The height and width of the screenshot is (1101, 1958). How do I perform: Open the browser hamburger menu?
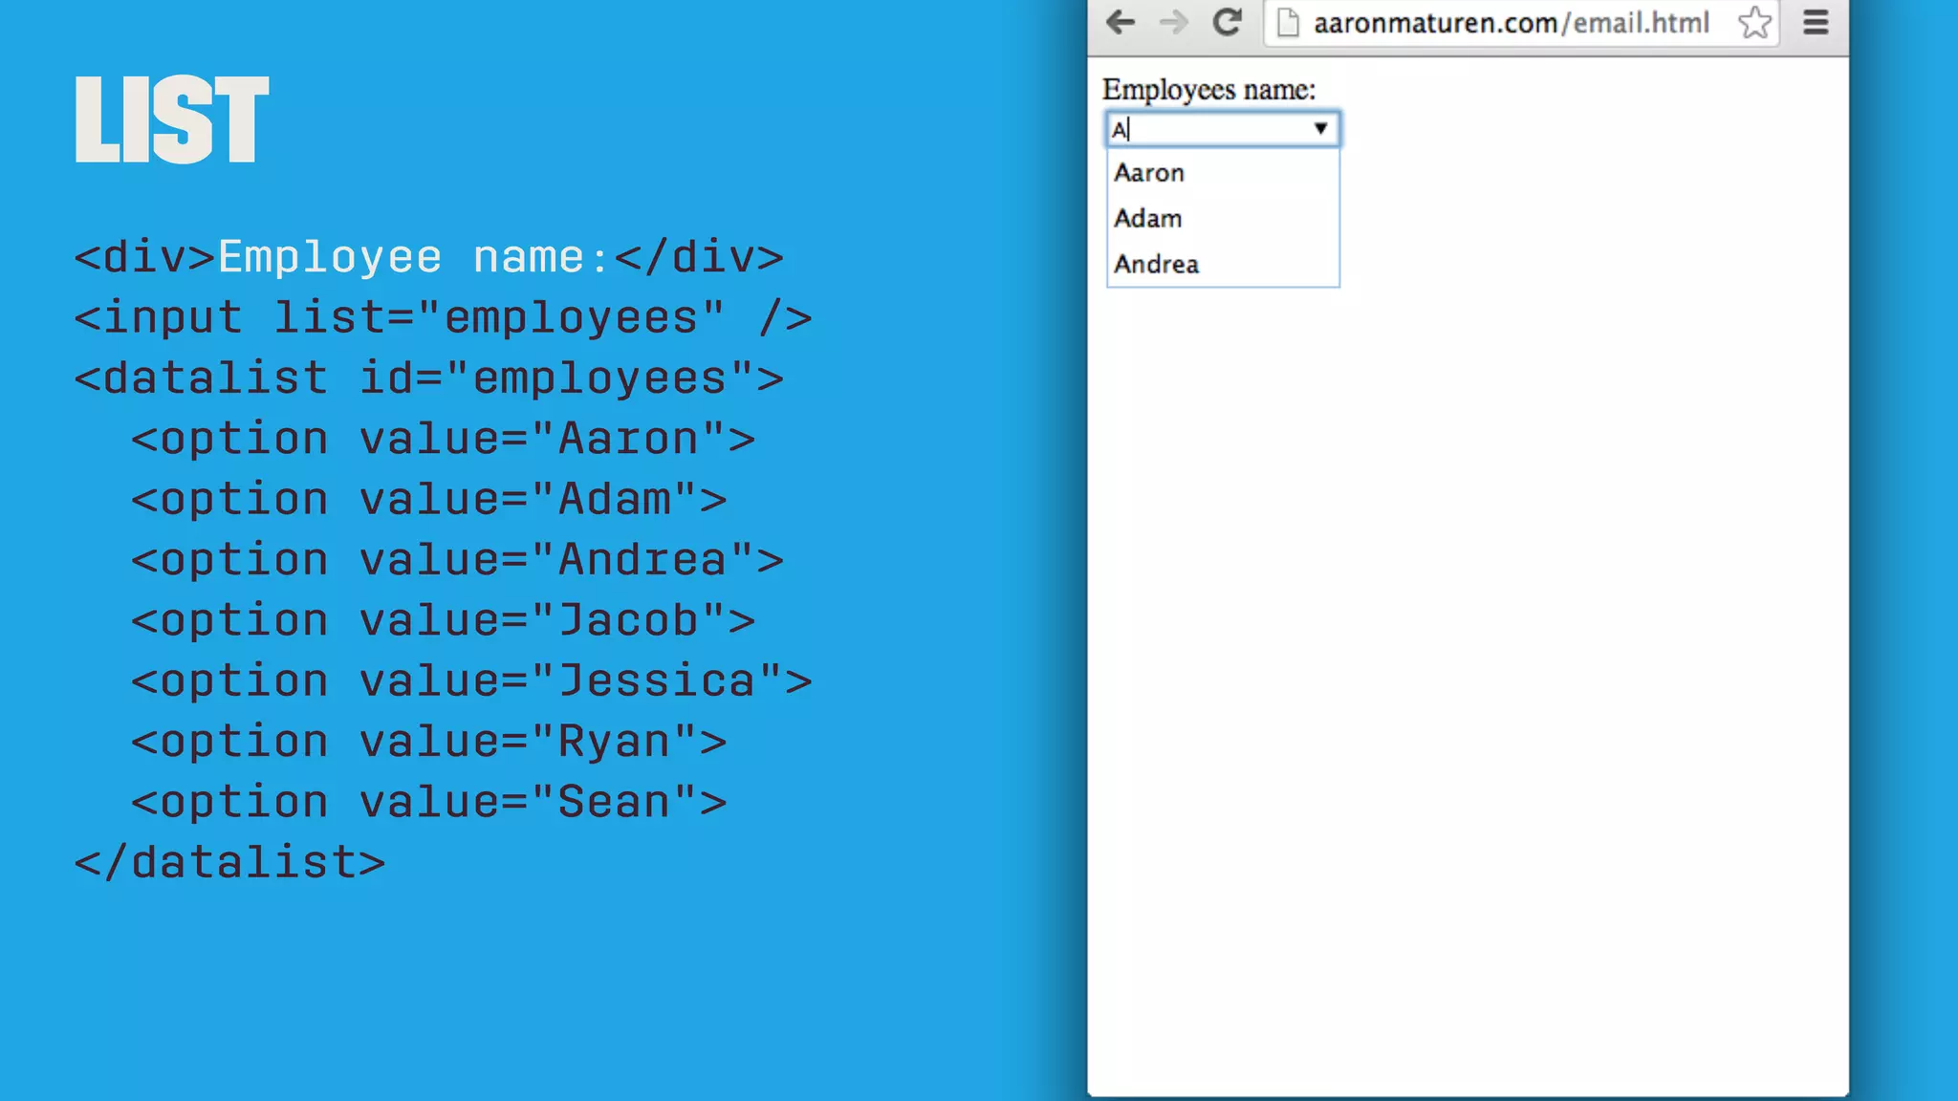pos(1816,22)
